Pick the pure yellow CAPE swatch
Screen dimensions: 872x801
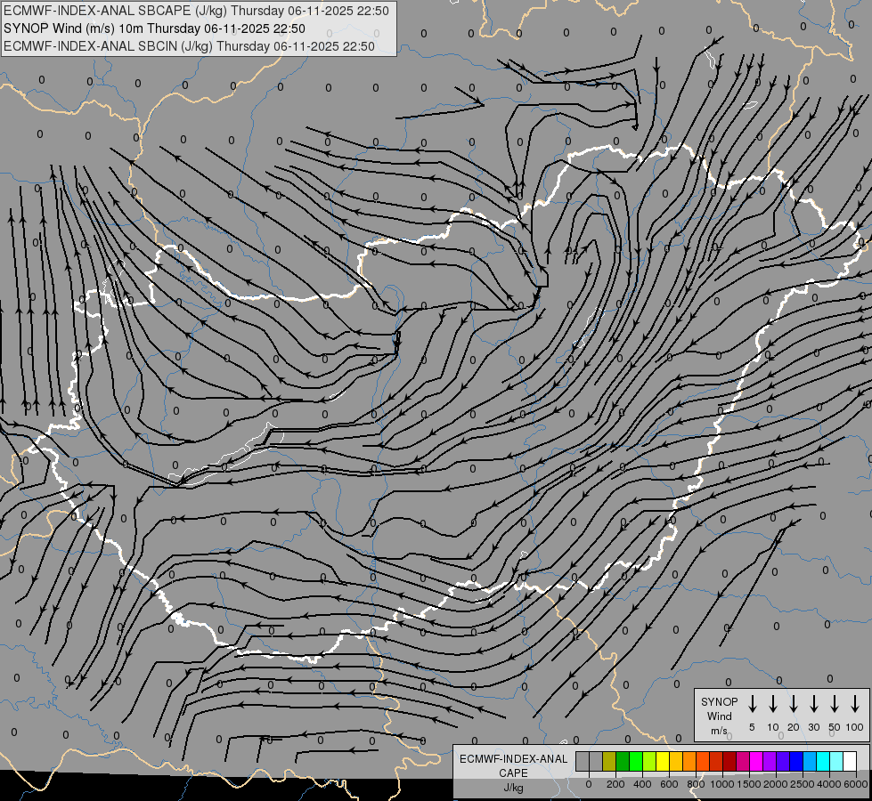click(x=663, y=761)
